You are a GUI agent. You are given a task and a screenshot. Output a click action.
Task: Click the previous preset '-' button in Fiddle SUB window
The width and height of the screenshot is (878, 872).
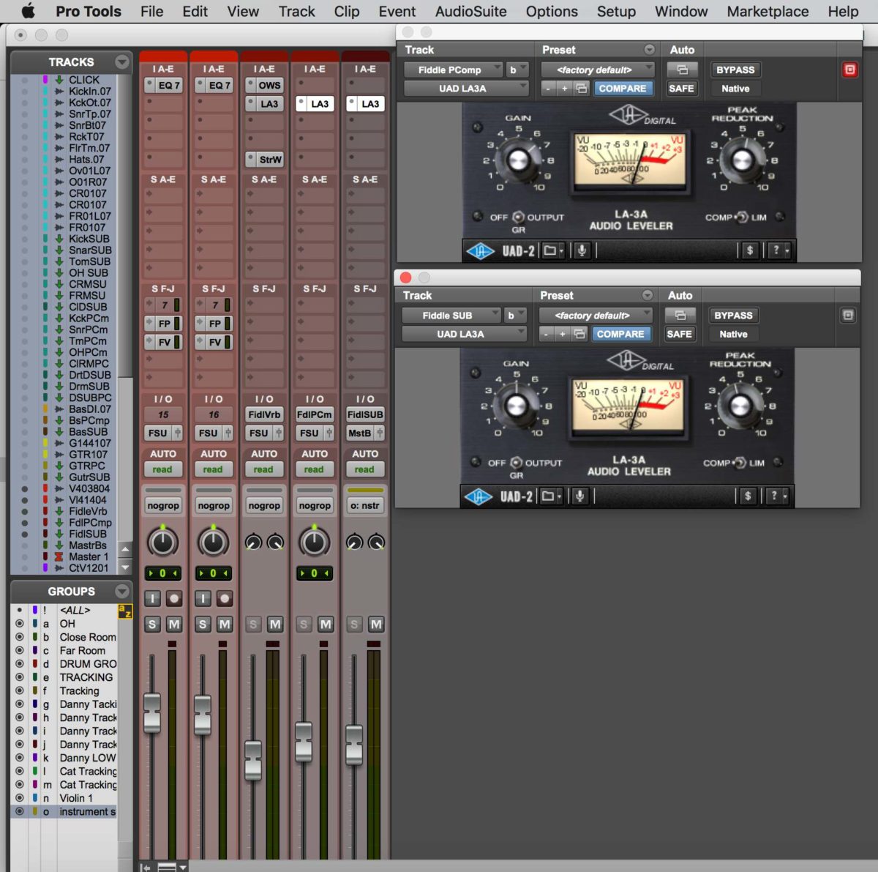[545, 334]
